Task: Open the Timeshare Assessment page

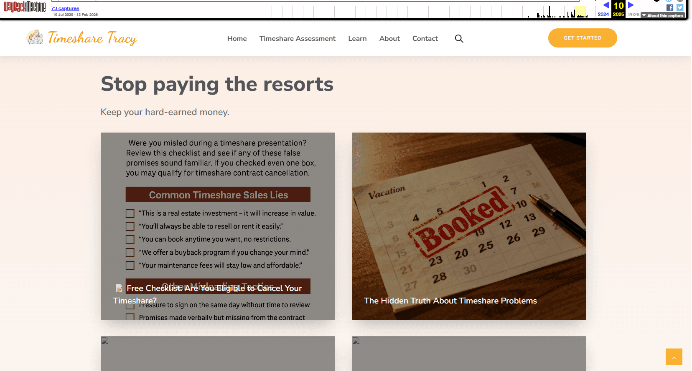Action: [297, 38]
